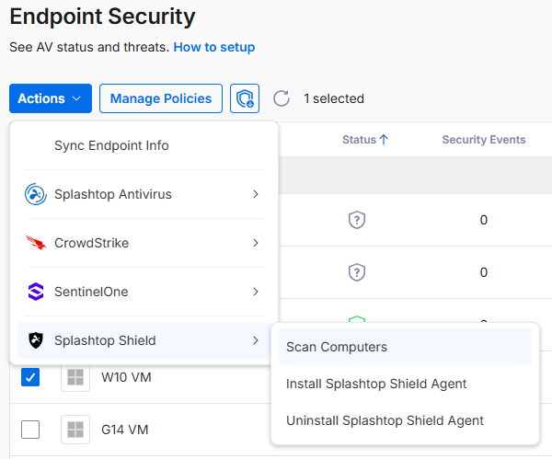Image resolution: width=552 pixels, height=459 pixels.
Task: Click the second row's security events count
Action: (x=484, y=272)
